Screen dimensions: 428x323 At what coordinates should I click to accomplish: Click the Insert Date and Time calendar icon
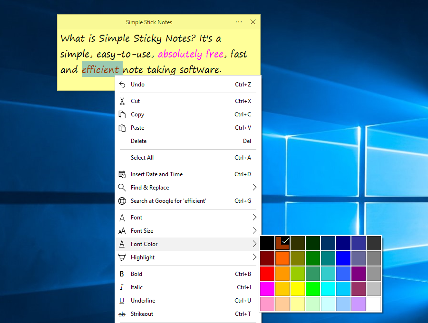123,174
